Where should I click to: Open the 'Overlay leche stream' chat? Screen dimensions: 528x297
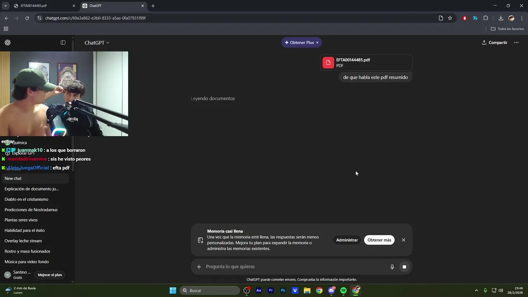click(35, 241)
